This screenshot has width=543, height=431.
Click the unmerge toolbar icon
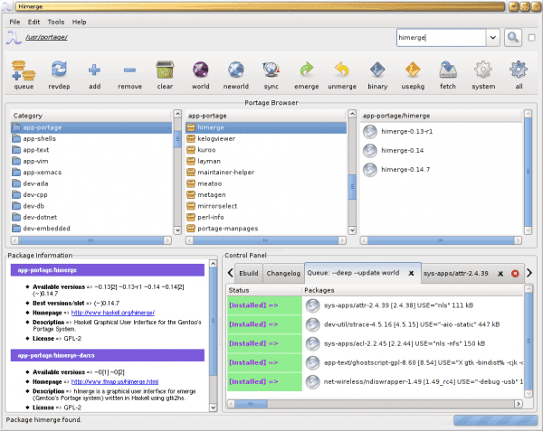tap(342, 70)
